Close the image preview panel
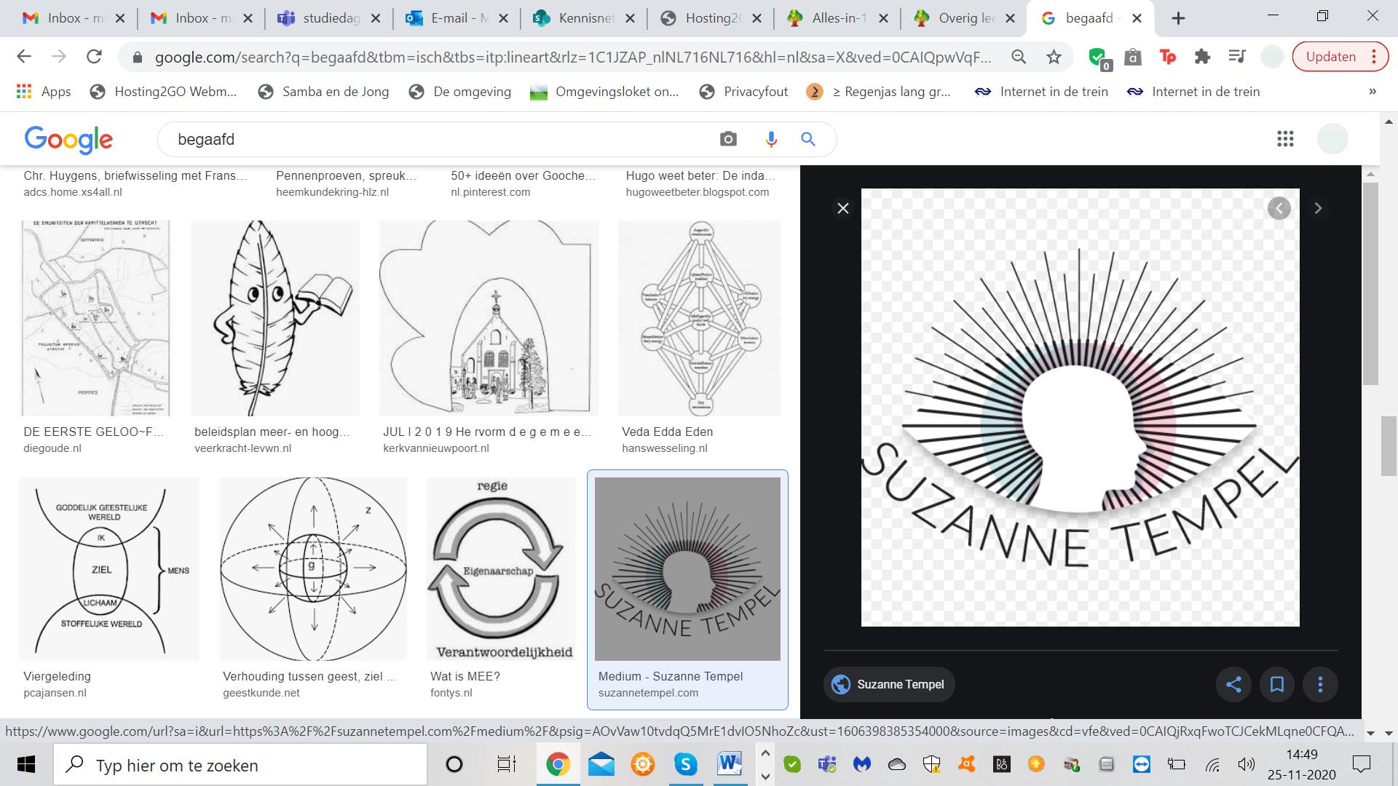The width and height of the screenshot is (1398, 786). coord(843,209)
